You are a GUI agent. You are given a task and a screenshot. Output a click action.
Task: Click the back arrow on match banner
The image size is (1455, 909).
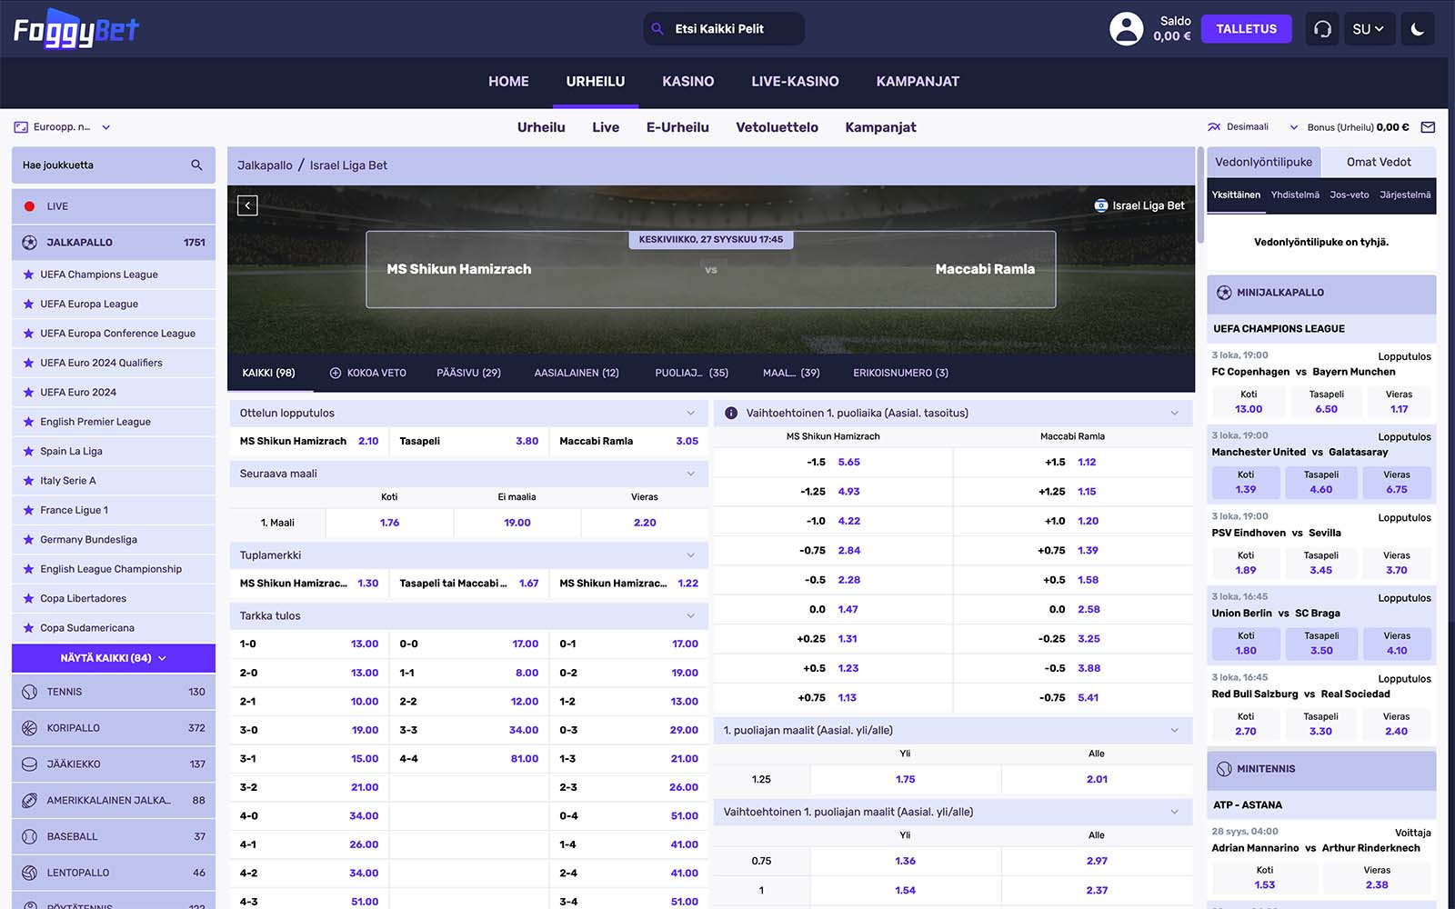click(x=247, y=205)
